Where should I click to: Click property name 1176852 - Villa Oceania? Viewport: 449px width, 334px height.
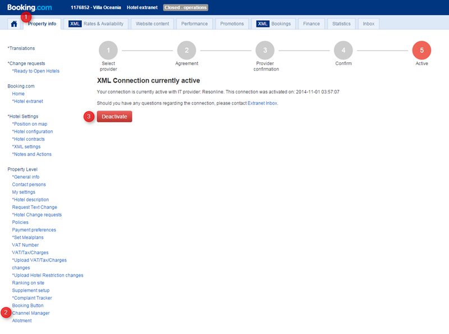tap(96, 7)
